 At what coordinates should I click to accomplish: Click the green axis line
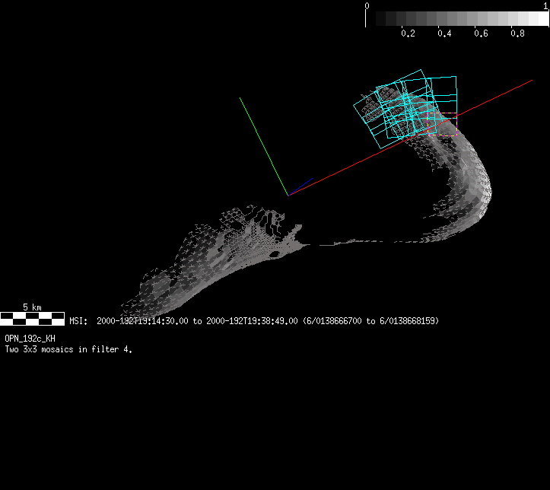264,147
